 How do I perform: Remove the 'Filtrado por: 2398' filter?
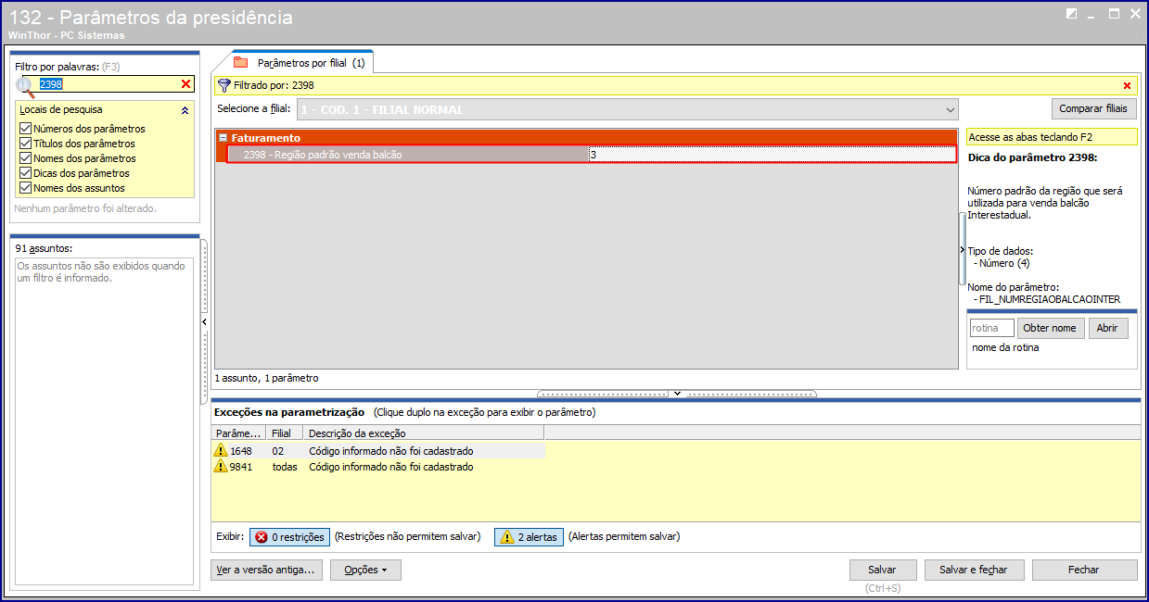click(x=1127, y=86)
